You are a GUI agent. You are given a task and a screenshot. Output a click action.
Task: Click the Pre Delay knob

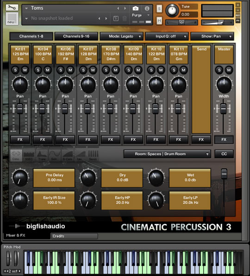click(20, 178)
